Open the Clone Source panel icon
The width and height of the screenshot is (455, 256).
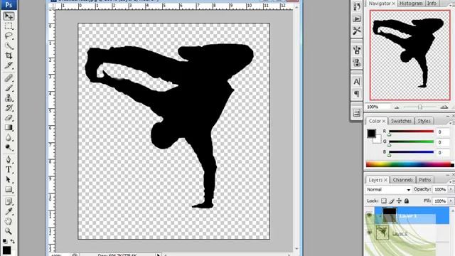pyautogui.click(x=357, y=62)
